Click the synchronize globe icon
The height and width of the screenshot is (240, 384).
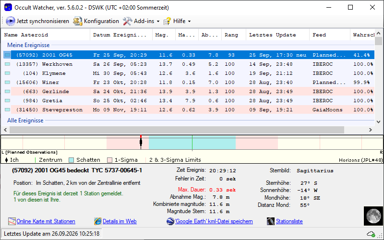coord(10,21)
